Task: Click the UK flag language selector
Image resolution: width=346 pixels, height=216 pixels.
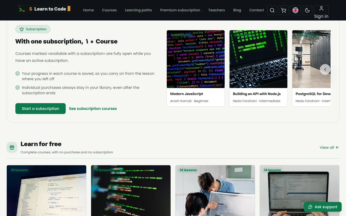Action: (x=295, y=10)
